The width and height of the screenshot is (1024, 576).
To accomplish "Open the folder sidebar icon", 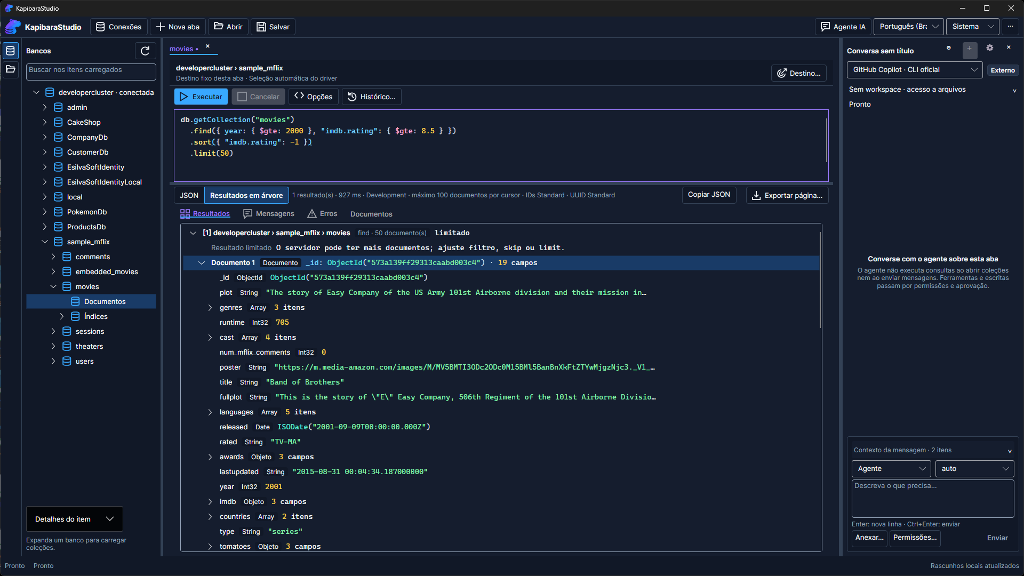I will click(10, 69).
